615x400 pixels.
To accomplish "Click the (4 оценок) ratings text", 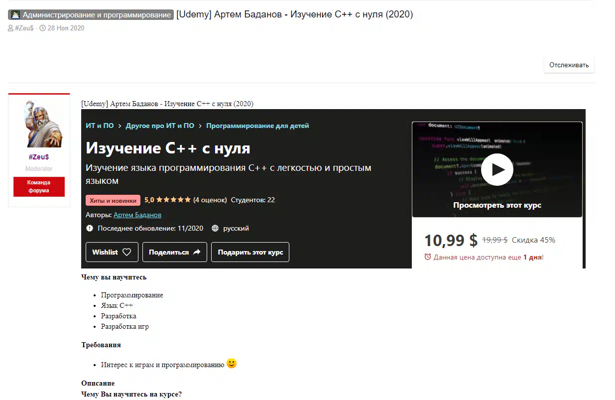I will click(210, 200).
